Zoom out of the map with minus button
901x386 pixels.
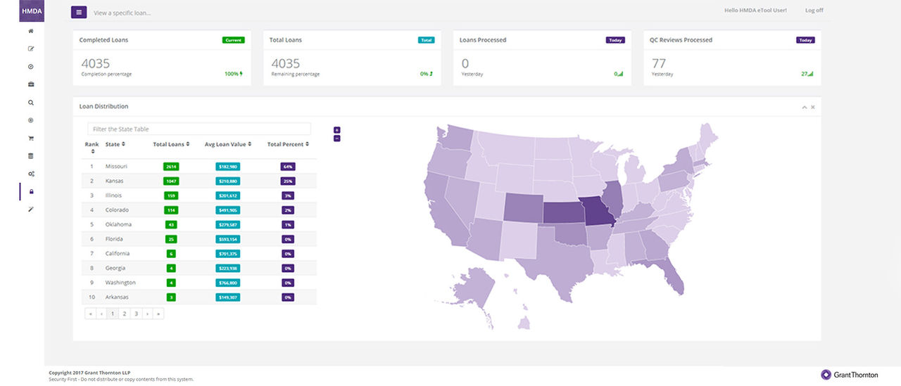[x=337, y=138]
